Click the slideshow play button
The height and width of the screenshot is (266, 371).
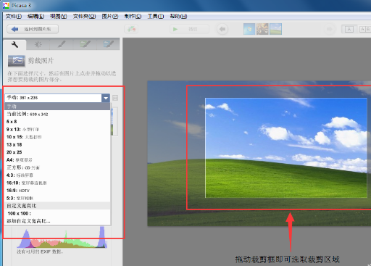(189, 29)
